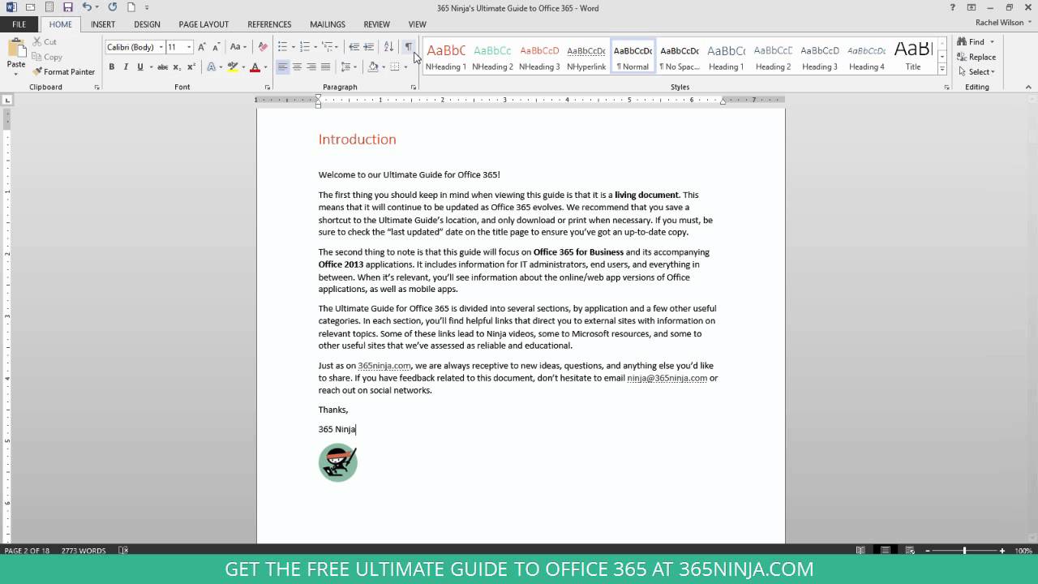Viewport: 1038px width, 584px height.
Task: Toggle Print Layout view button
Action: click(x=886, y=551)
